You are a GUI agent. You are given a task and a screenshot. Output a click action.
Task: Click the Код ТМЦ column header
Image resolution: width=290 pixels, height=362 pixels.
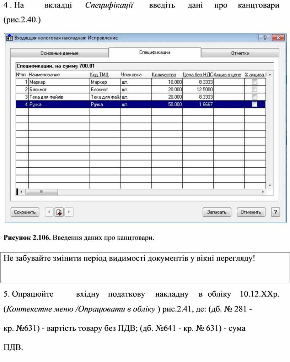pyautogui.click(x=99, y=75)
